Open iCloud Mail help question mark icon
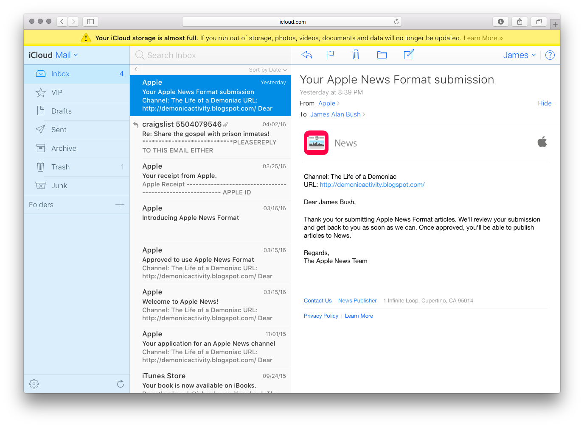This screenshot has width=584, height=427. pyautogui.click(x=550, y=55)
